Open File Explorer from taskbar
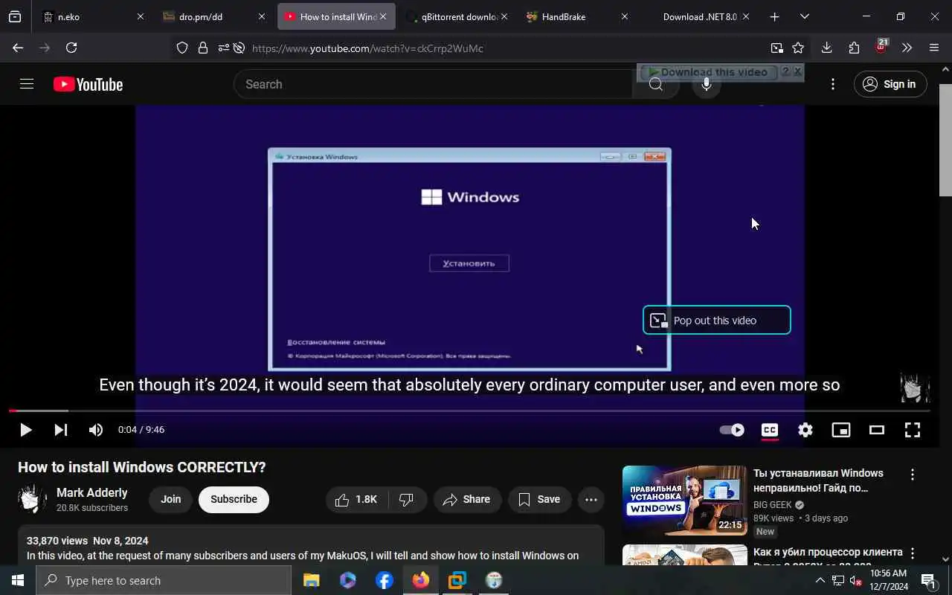The width and height of the screenshot is (952, 595). pos(312,580)
